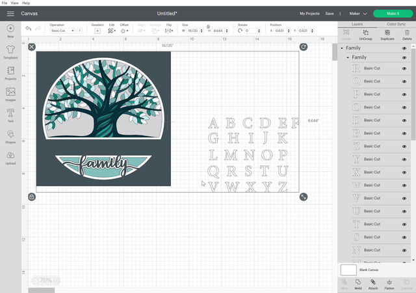416x293 pixels.
Task: Click the layers panel scrollbar
Action: coord(413,93)
